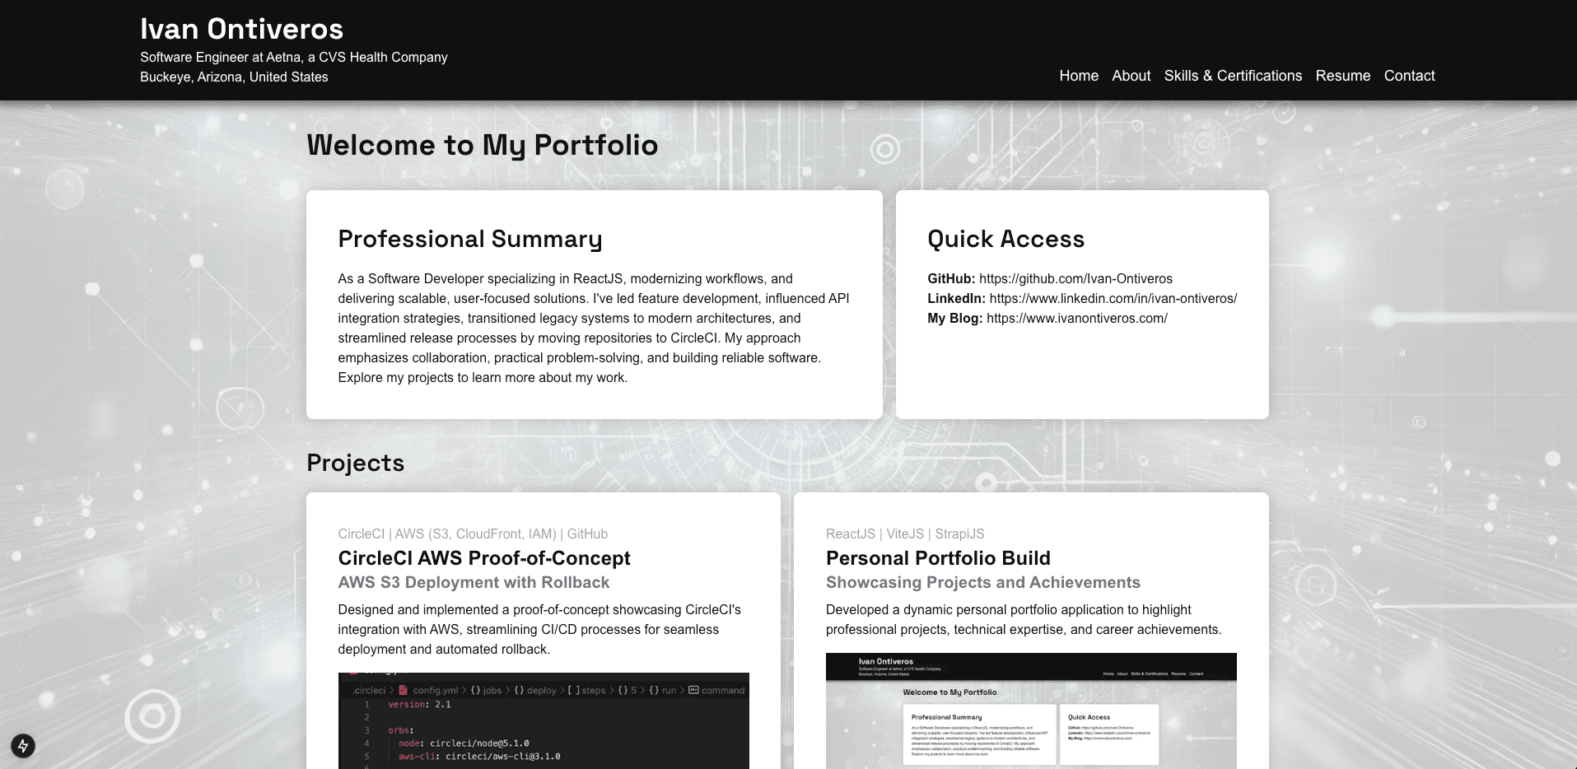Click the Projects section heading
The width and height of the screenshot is (1577, 769).
(355, 463)
